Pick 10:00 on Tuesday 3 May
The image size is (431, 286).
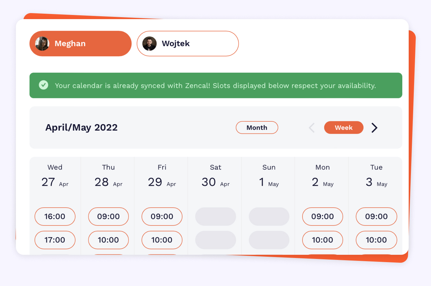[x=376, y=240]
